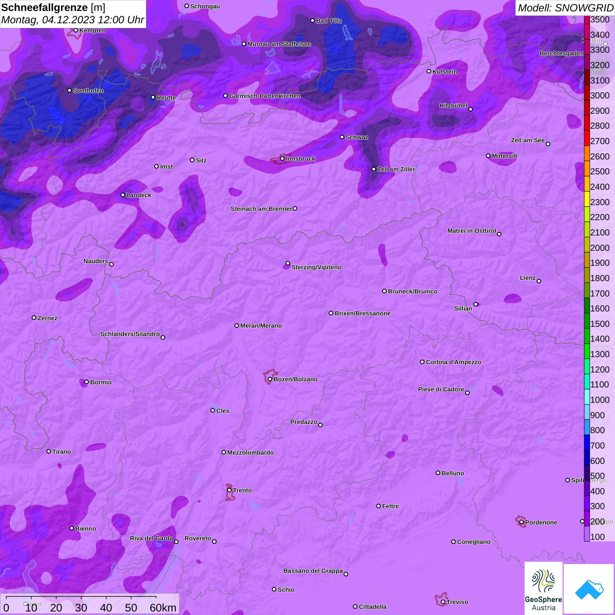Click the Feltre location dot

378,506
